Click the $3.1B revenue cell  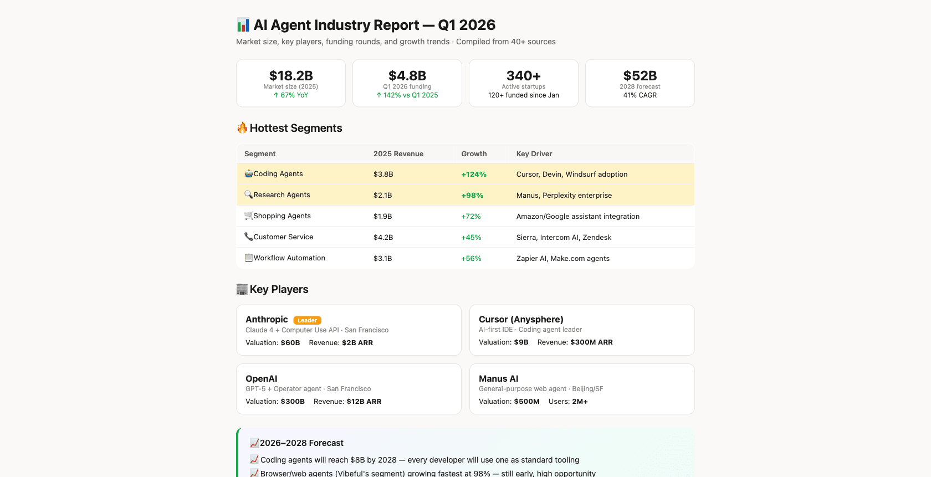tap(382, 259)
